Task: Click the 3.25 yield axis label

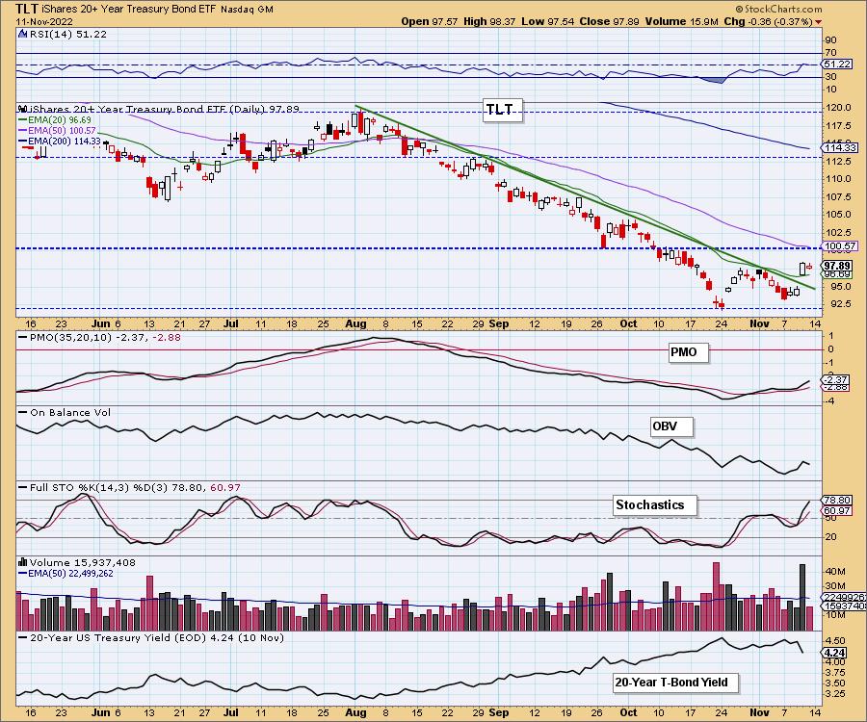Action: coord(835,694)
